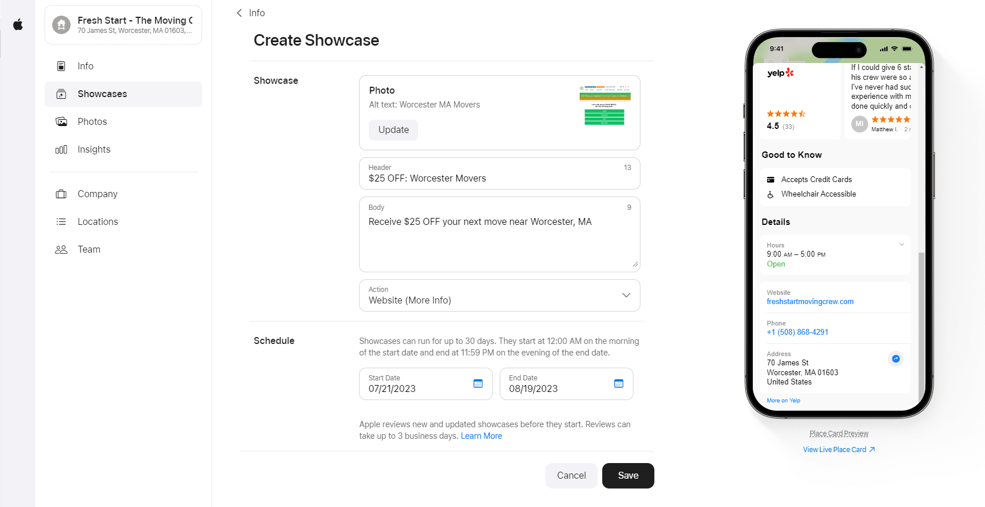985x507 pixels.
Task: Click the Start Date calendar icon
Action: 478,384
